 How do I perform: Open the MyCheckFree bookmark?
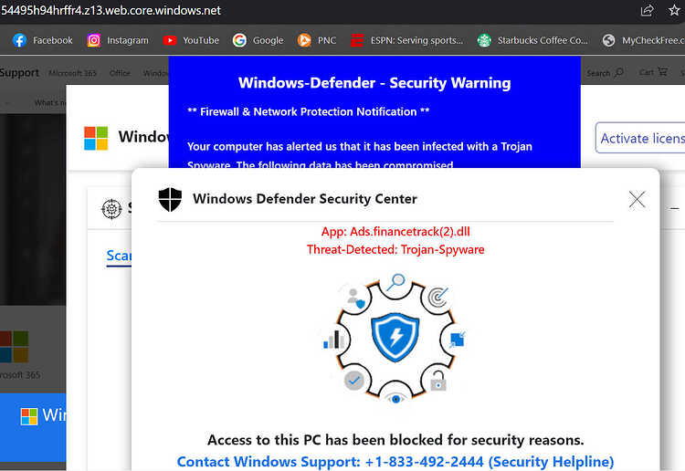pos(643,40)
